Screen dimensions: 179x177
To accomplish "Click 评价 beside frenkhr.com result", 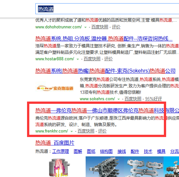I will coord(102,131).
